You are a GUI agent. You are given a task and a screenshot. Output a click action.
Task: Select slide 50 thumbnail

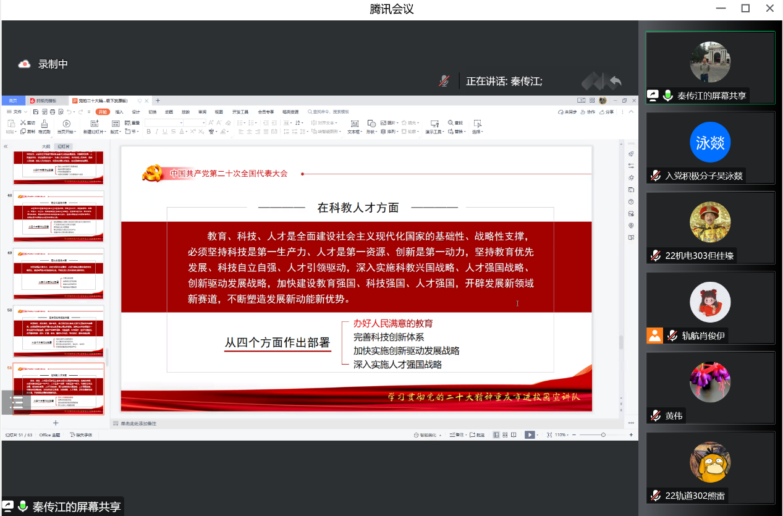pyautogui.click(x=59, y=331)
